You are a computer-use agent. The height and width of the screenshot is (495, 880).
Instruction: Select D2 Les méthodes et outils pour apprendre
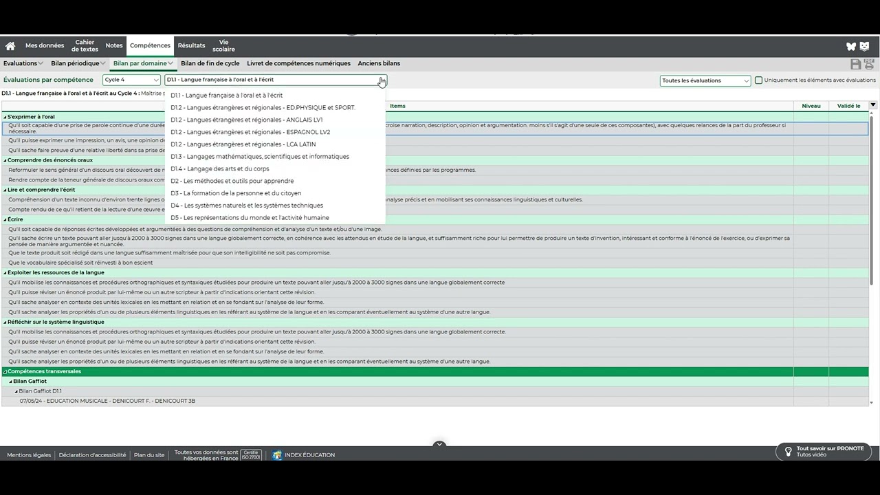275,181
